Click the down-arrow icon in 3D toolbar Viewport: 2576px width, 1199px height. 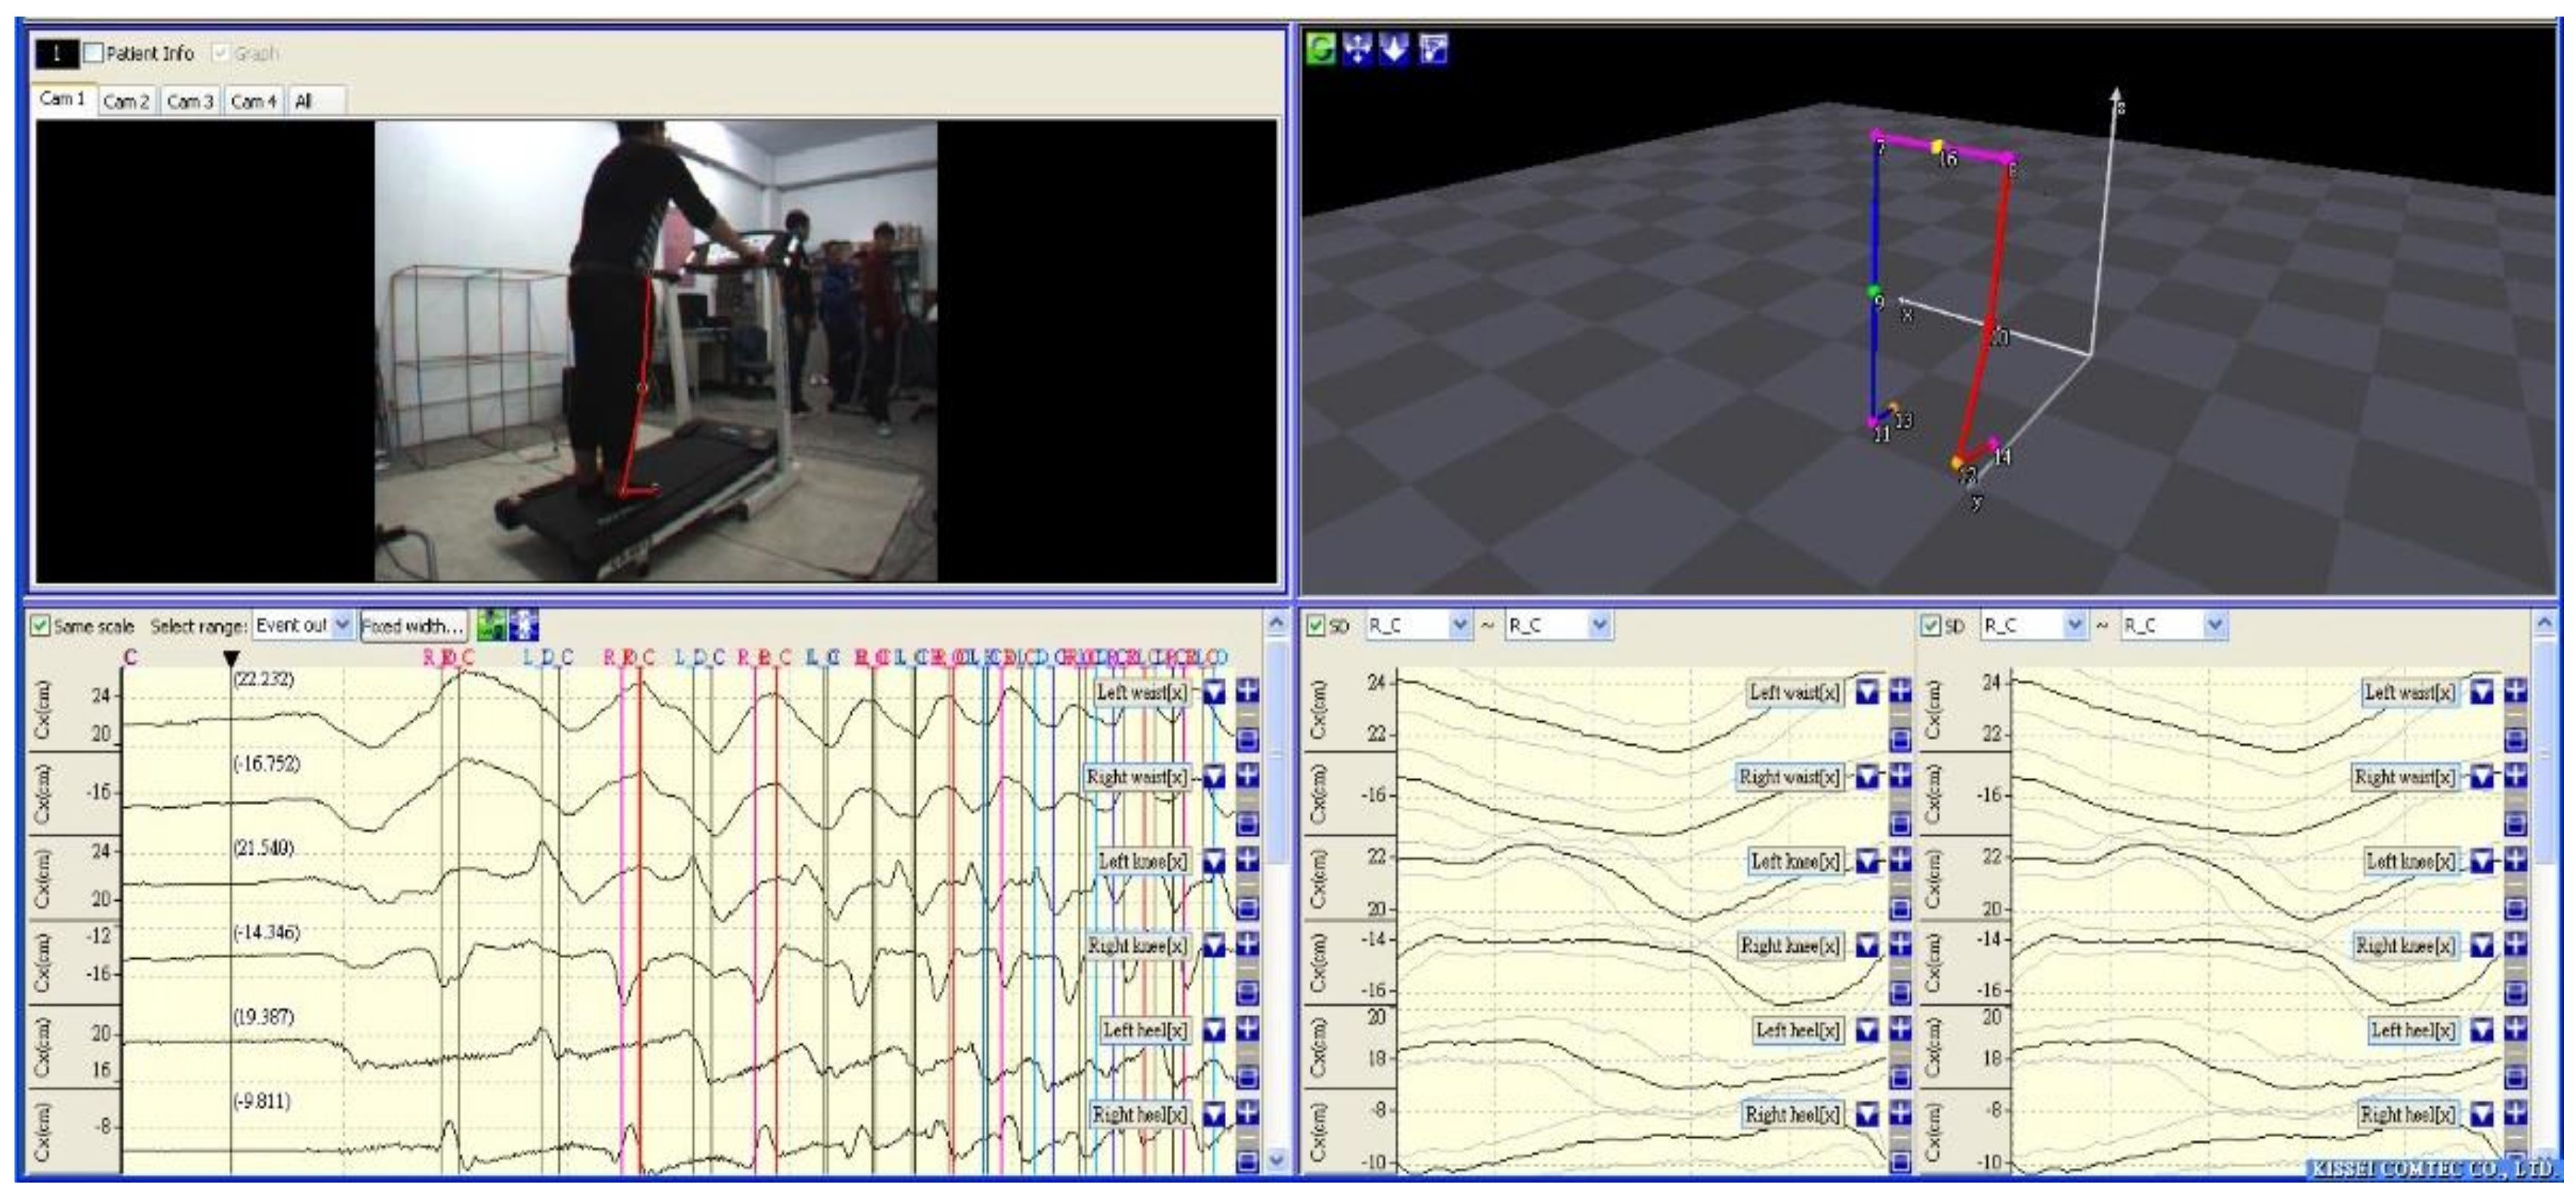[1394, 48]
